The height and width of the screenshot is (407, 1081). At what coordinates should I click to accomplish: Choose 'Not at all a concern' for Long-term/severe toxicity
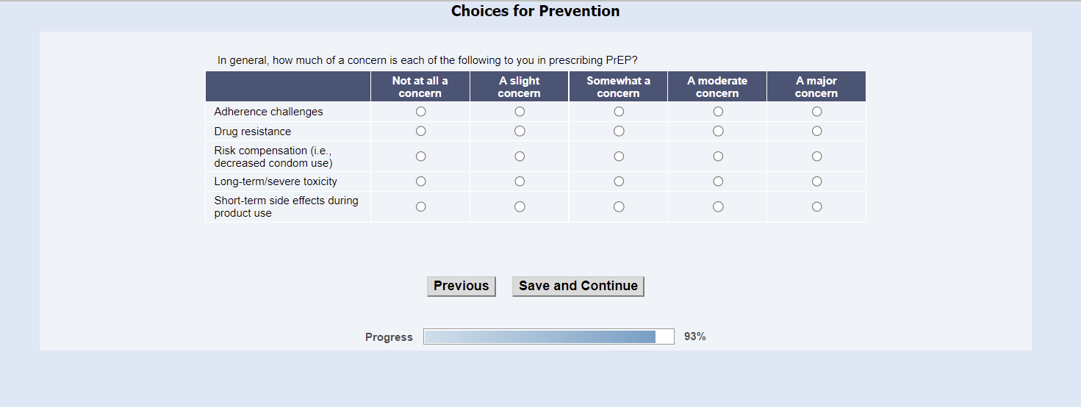[420, 181]
